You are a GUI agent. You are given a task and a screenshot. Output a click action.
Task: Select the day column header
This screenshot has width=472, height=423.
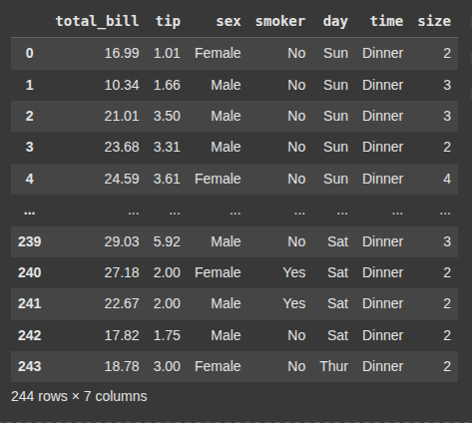click(x=335, y=21)
